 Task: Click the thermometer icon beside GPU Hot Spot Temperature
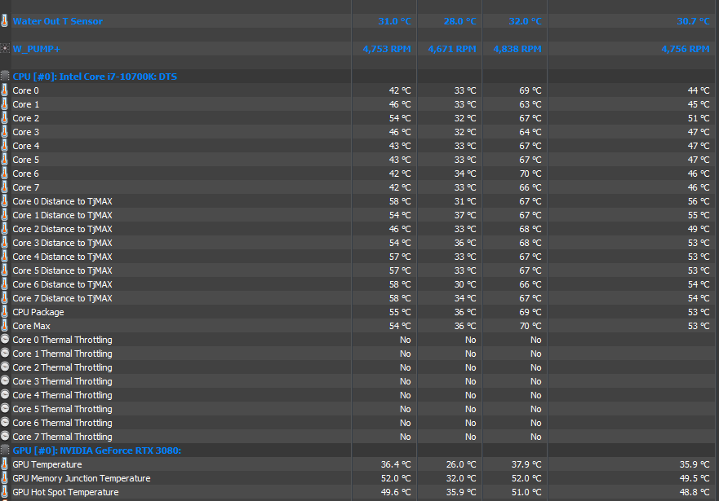(5, 492)
